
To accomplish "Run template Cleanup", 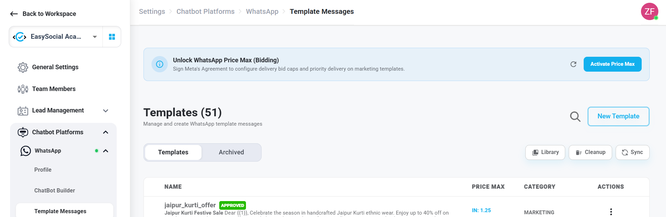I will coord(590,152).
